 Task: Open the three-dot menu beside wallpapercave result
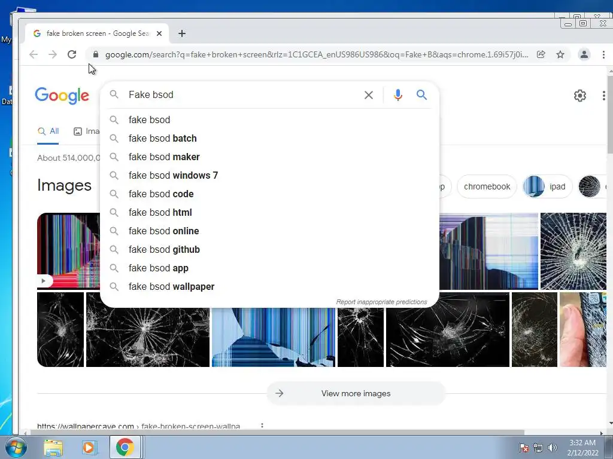point(262,426)
